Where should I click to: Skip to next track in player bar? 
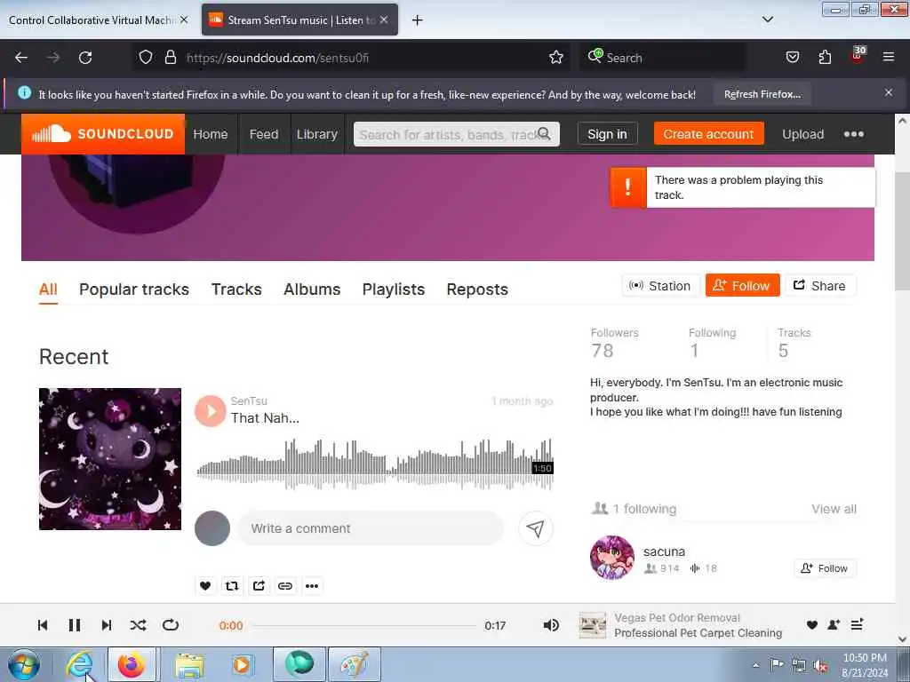pos(107,625)
